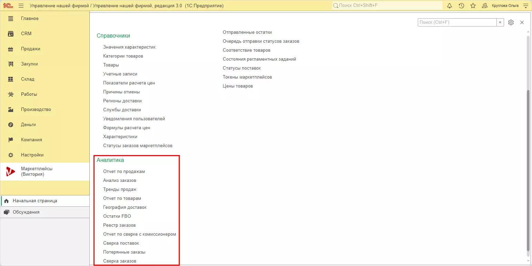Click the home icon of Начальная страница
The width and height of the screenshot is (532, 266).
click(x=6, y=201)
